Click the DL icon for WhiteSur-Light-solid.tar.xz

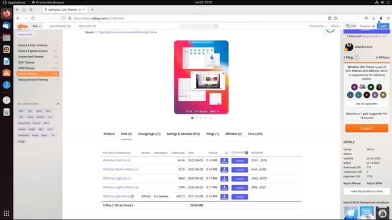(x=224, y=188)
